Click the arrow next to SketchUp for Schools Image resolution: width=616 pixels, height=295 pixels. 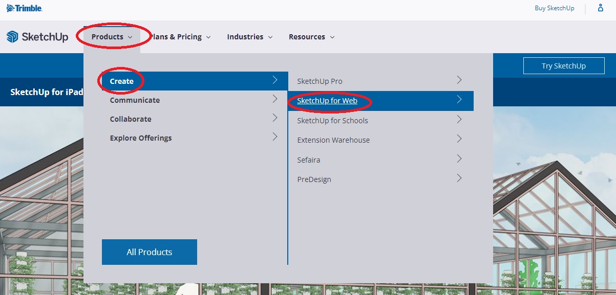(459, 120)
